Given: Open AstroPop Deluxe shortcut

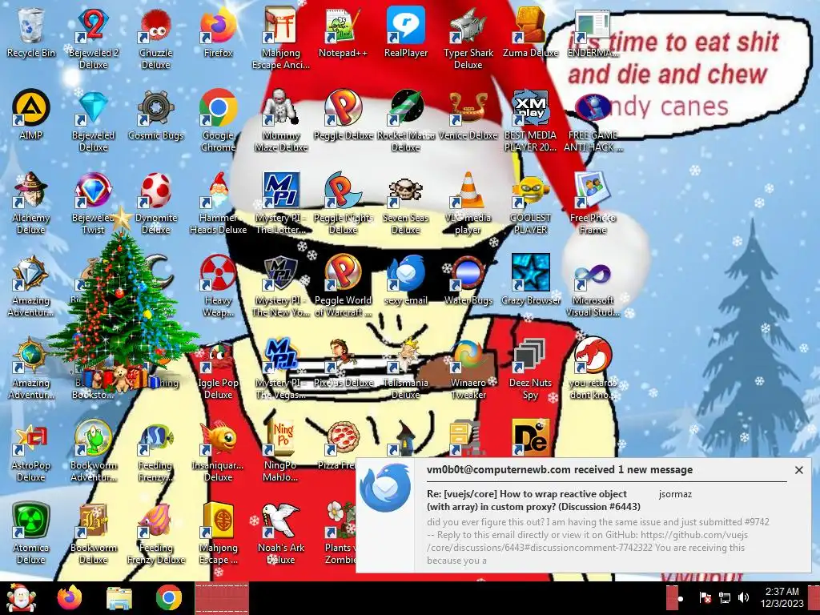Looking at the screenshot, I should [x=31, y=451].
